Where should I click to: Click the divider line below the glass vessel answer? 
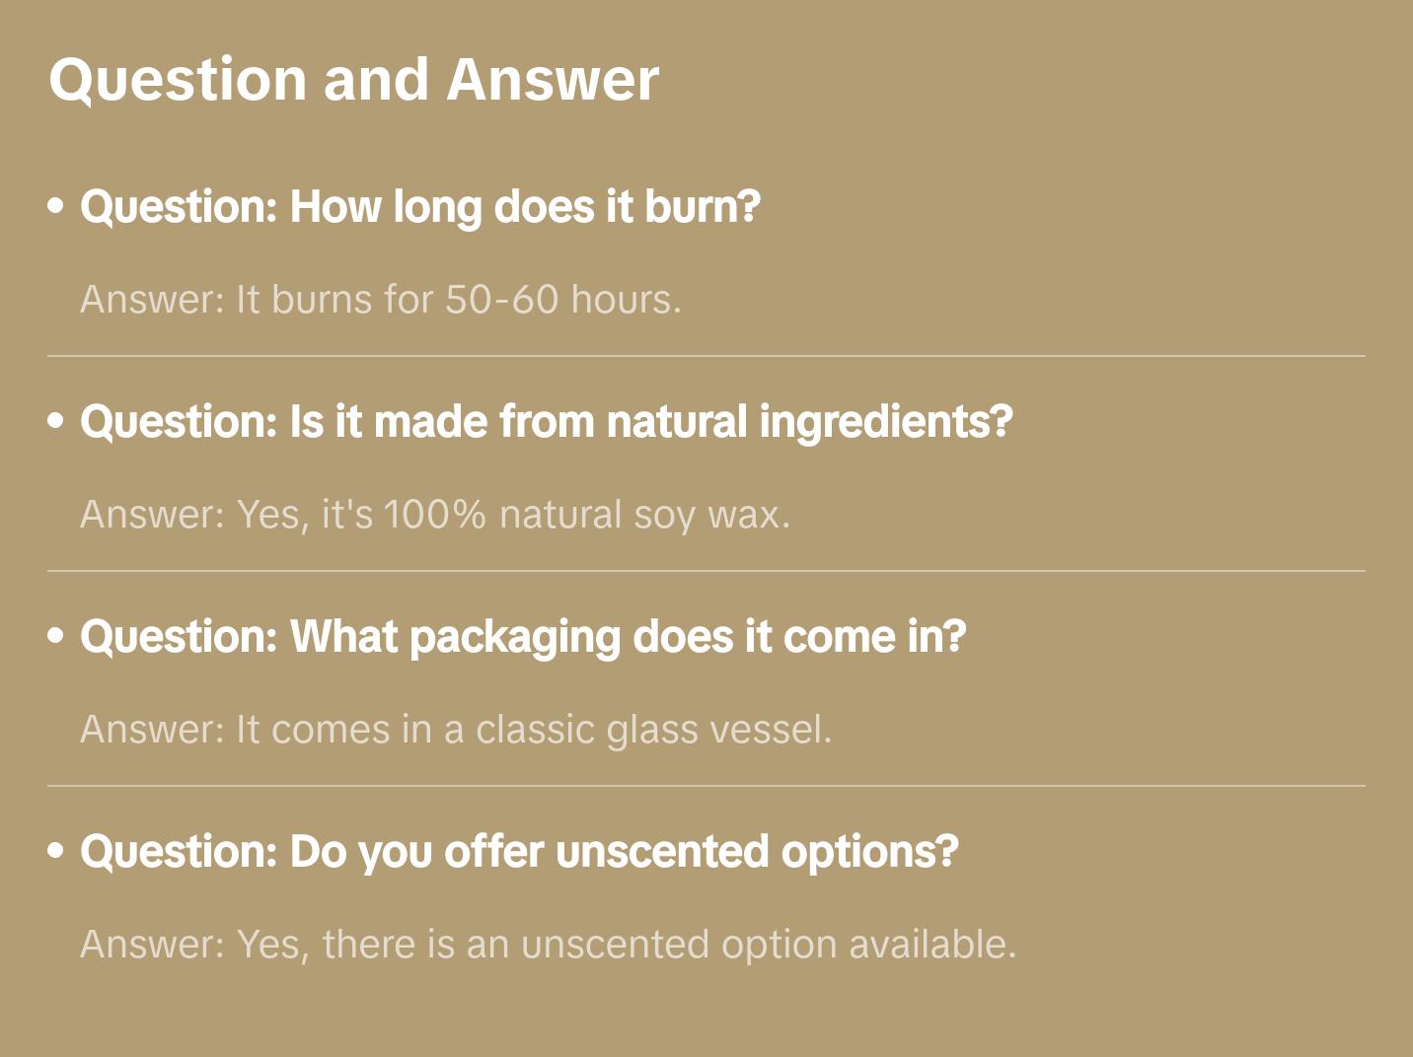[x=706, y=786]
